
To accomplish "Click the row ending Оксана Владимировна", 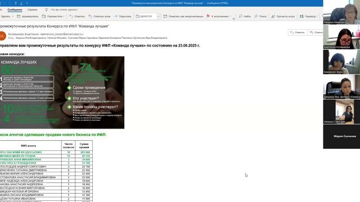I will click(x=46, y=195).
